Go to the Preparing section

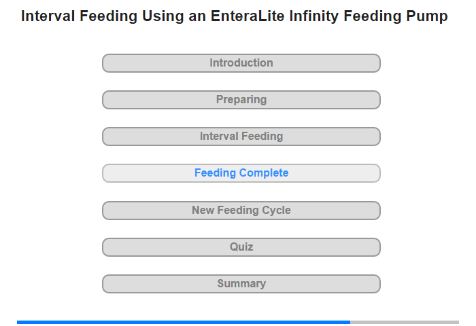(241, 100)
